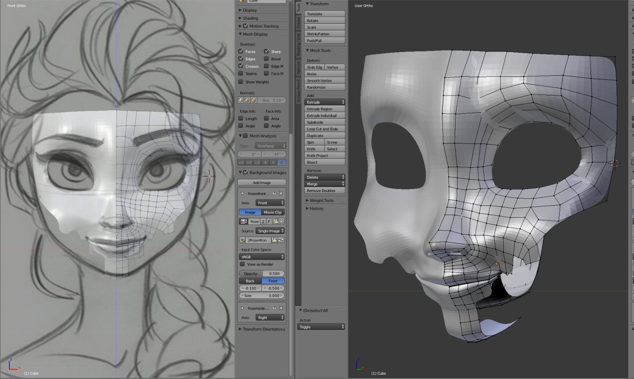Enable the Faces overlay checkbox

tap(241, 51)
